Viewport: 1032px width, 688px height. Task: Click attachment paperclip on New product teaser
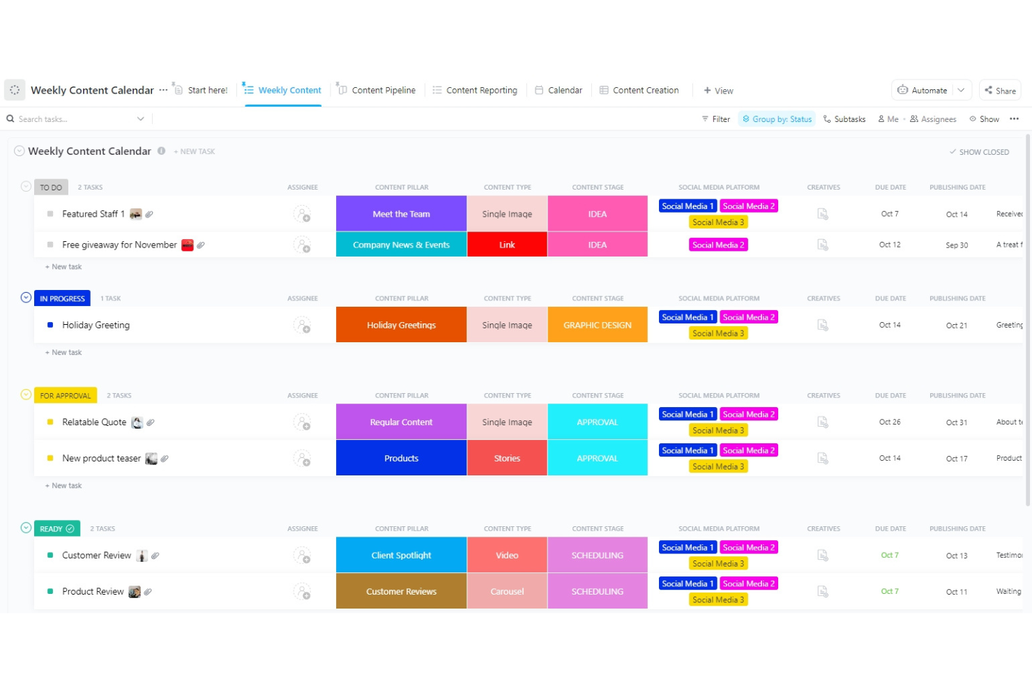coord(165,459)
